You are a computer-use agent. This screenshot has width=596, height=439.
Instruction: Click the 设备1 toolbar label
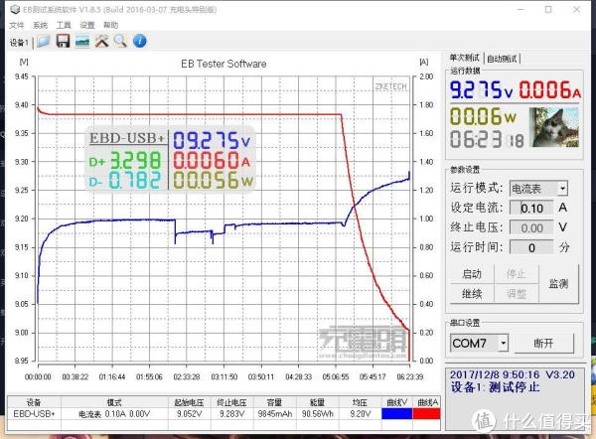tap(19, 43)
